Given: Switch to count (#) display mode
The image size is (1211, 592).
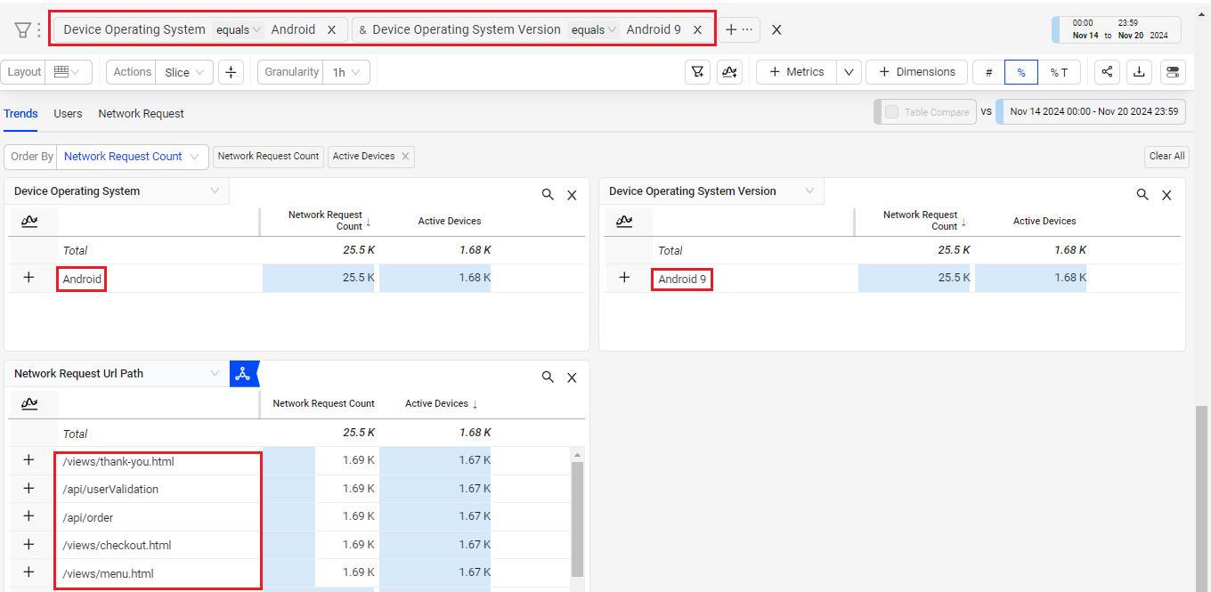Looking at the screenshot, I should pos(988,72).
